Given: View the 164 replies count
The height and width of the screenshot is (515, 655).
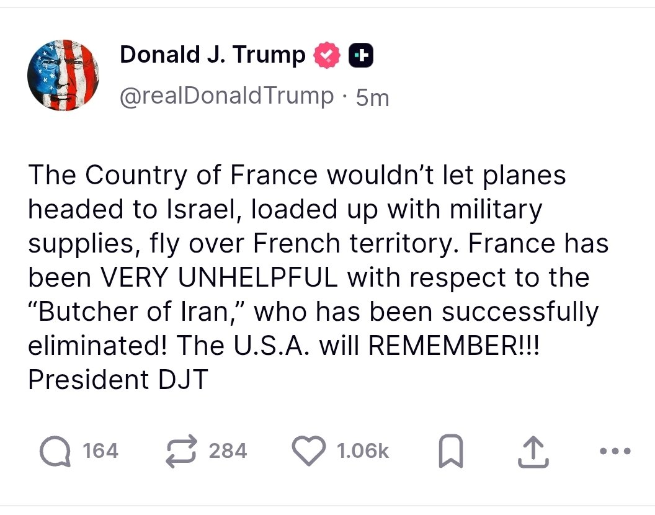Looking at the screenshot, I should tap(100, 451).
